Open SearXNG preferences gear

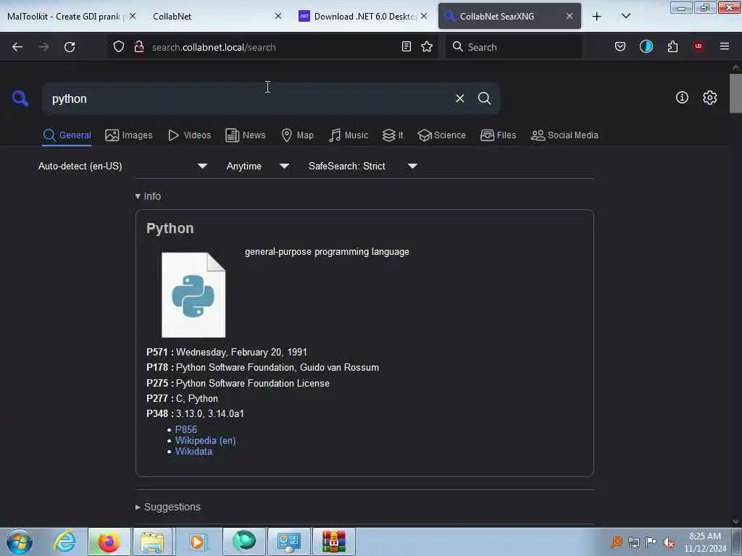coord(709,98)
